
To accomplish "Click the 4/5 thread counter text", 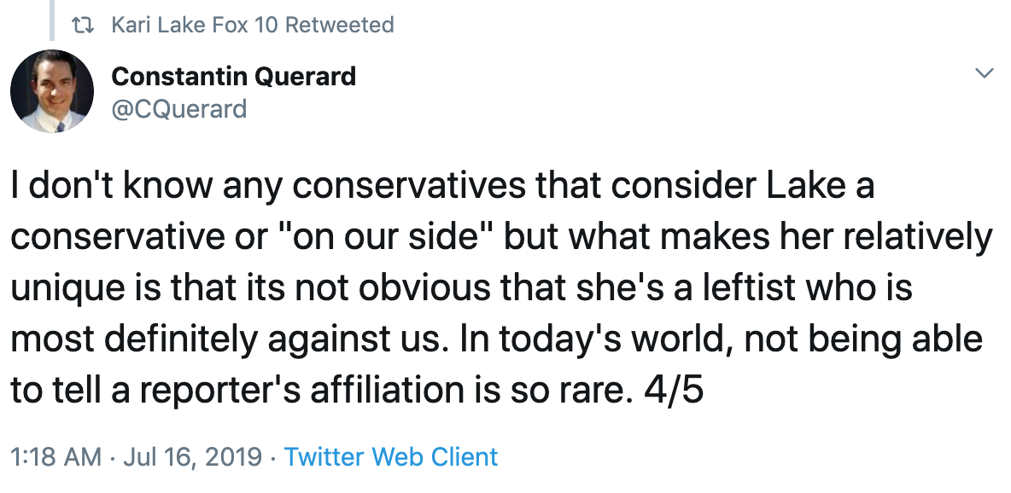I will pyautogui.click(x=673, y=390).
